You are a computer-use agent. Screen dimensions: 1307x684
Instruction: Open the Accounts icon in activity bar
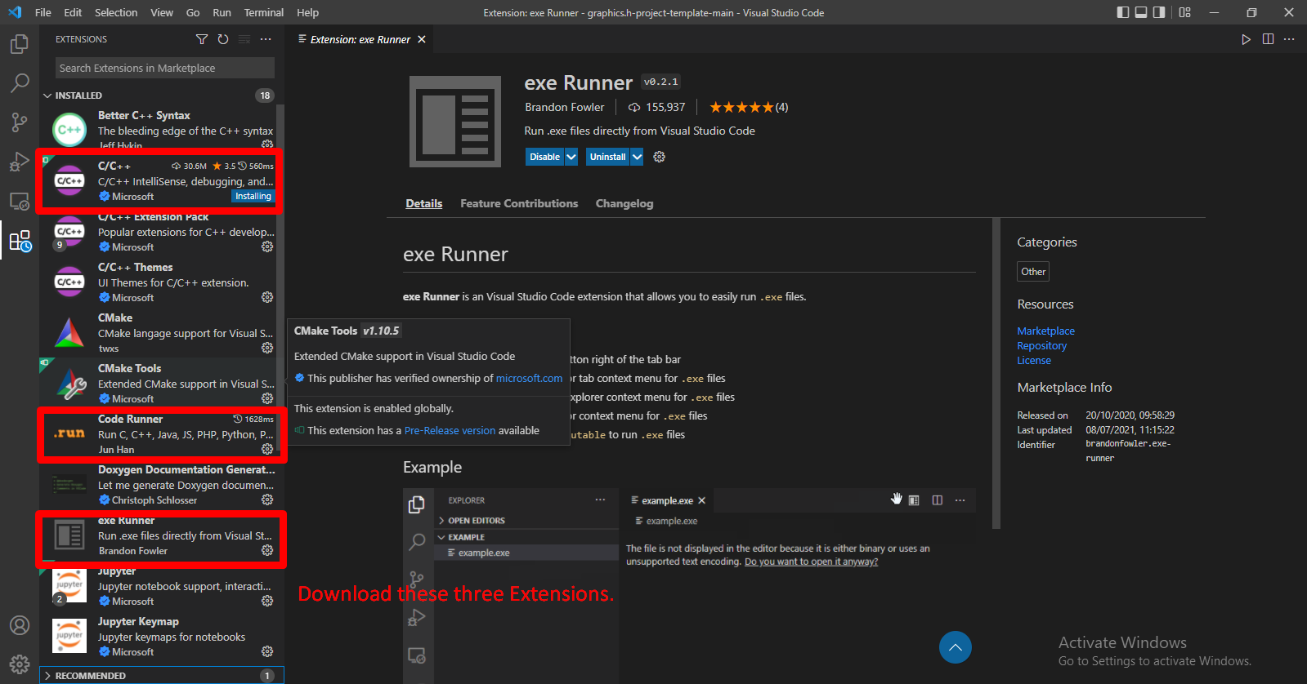tap(20, 625)
